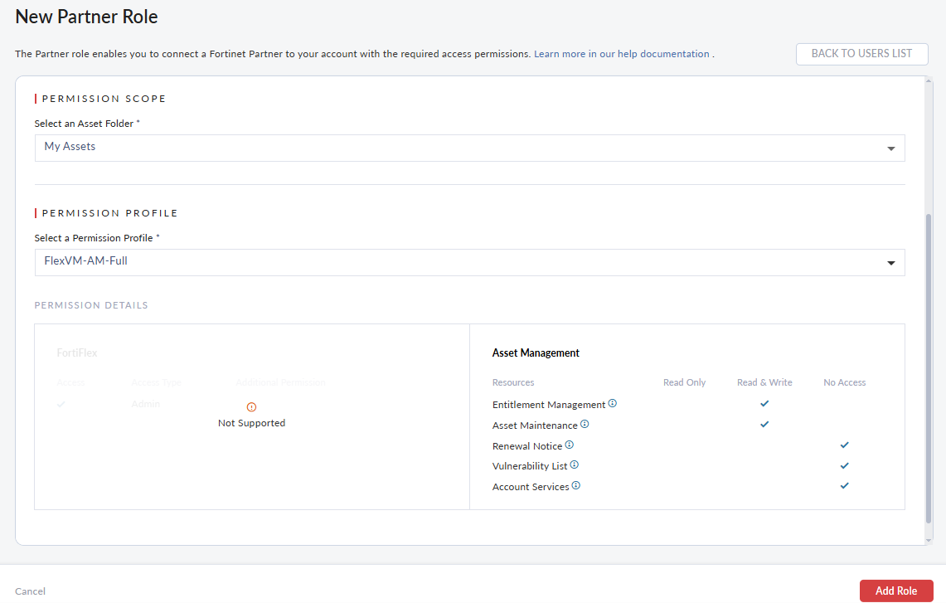Open the FlexVM-AM-Full permission profile dropdown

[x=469, y=262]
